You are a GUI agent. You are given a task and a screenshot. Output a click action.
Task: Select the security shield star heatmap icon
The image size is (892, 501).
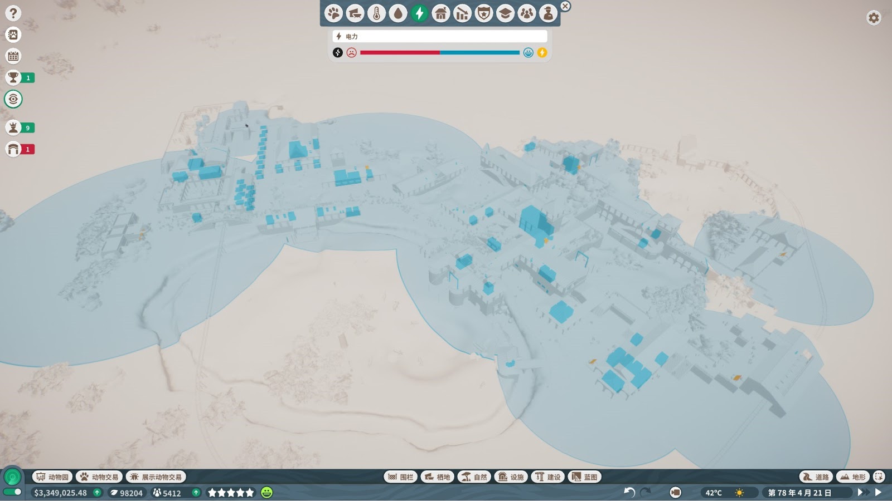tap(483, 13)
